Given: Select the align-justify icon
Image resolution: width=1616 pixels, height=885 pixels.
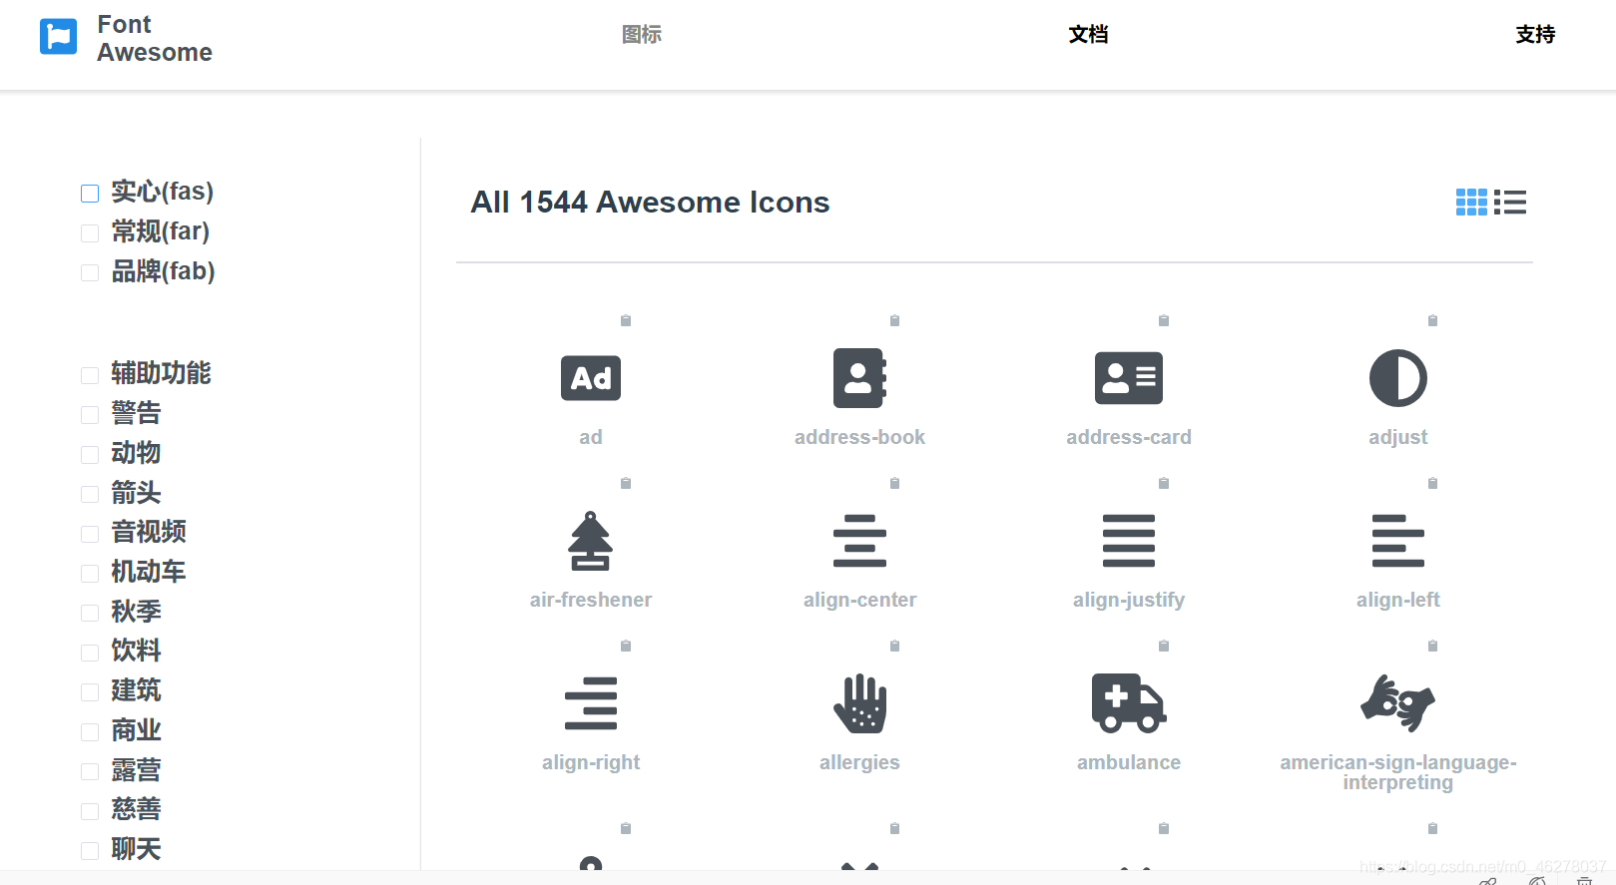Looking at the screenshot, I should (1129, 541).
